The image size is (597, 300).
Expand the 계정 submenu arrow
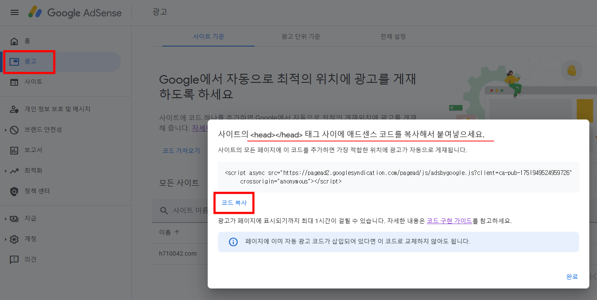6,239
